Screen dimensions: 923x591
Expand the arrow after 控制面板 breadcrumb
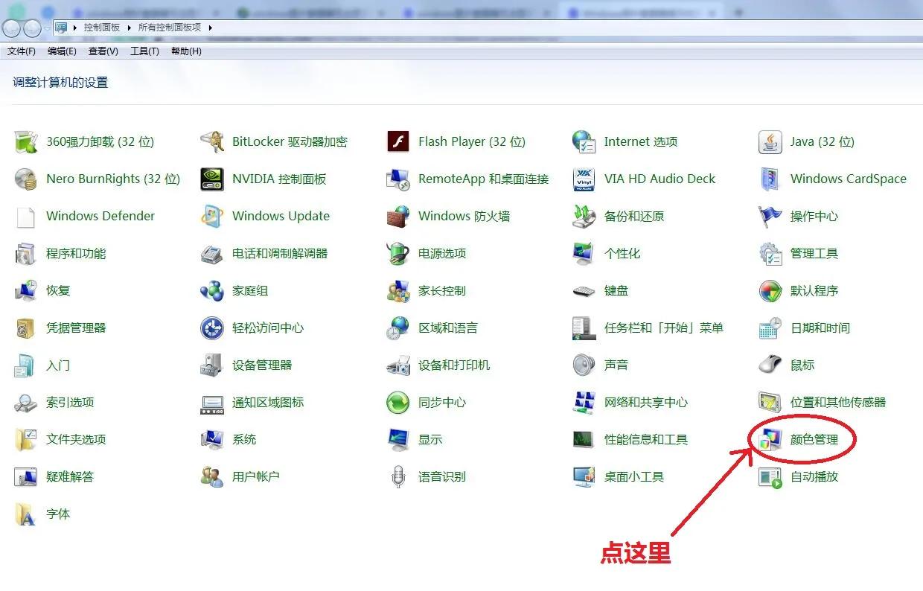click(129, 28)
